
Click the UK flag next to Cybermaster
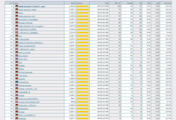pos(16,39)
